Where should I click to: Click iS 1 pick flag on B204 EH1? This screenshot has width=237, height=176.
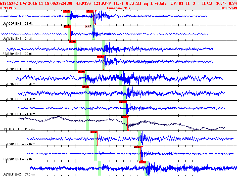click(x=100, y=57)
